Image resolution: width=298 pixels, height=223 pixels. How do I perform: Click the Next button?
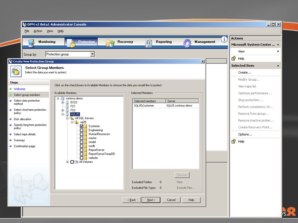(151, 200)
